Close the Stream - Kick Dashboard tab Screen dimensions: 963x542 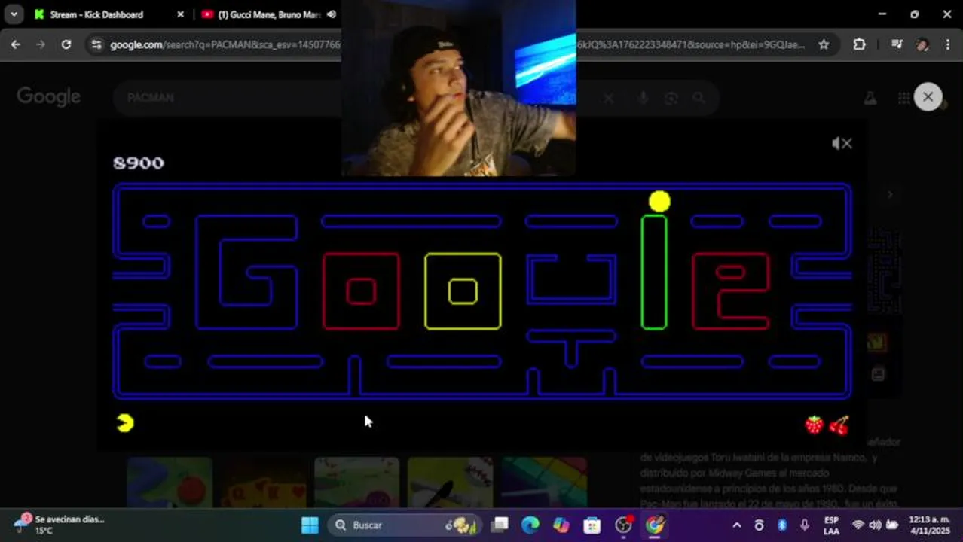coord(180,14)
